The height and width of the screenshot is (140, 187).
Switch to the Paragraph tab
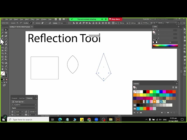15,98
